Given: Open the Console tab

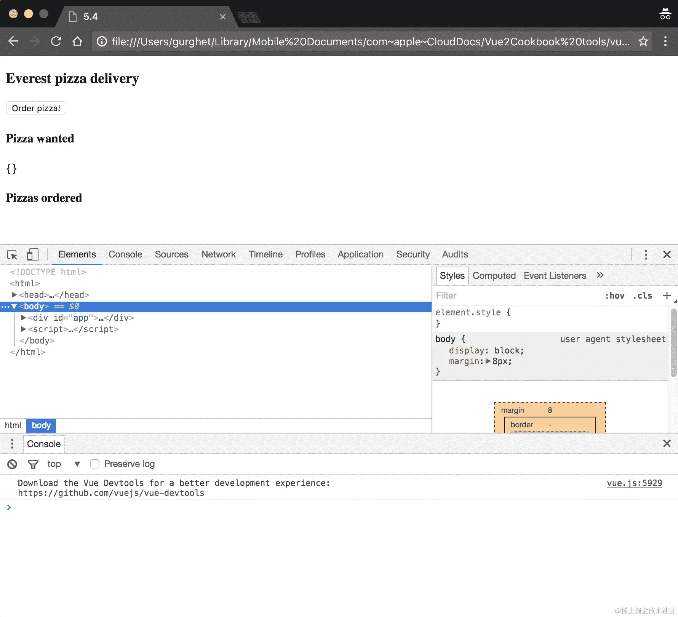Looking at the screenshot, I should pyautogui.click(x=125, y=254).
